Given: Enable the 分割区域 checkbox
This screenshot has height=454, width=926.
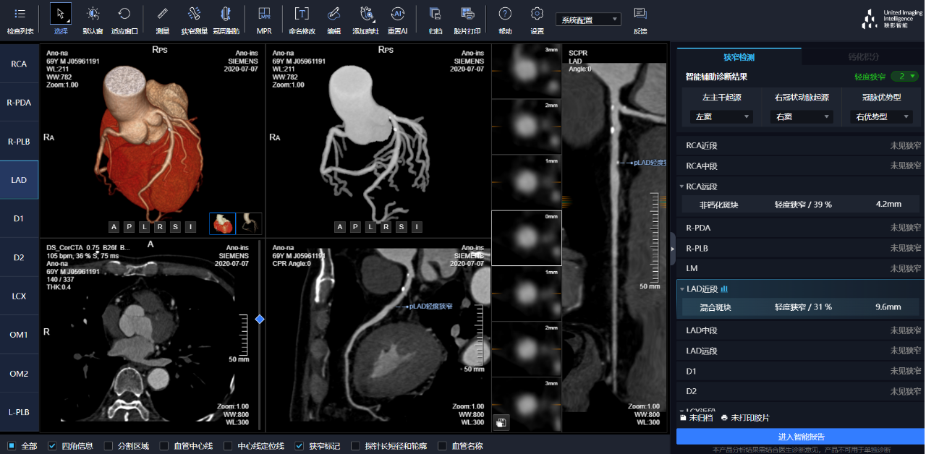Looking at the screenshot, I should [x=109, y=446].
